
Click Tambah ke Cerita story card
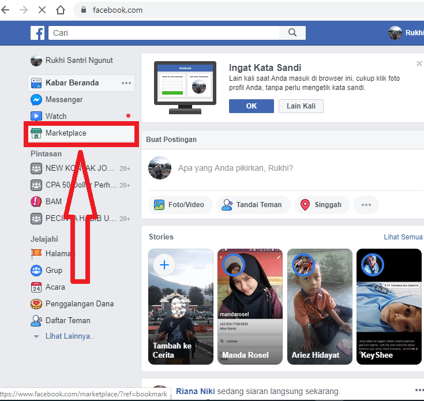181,306
